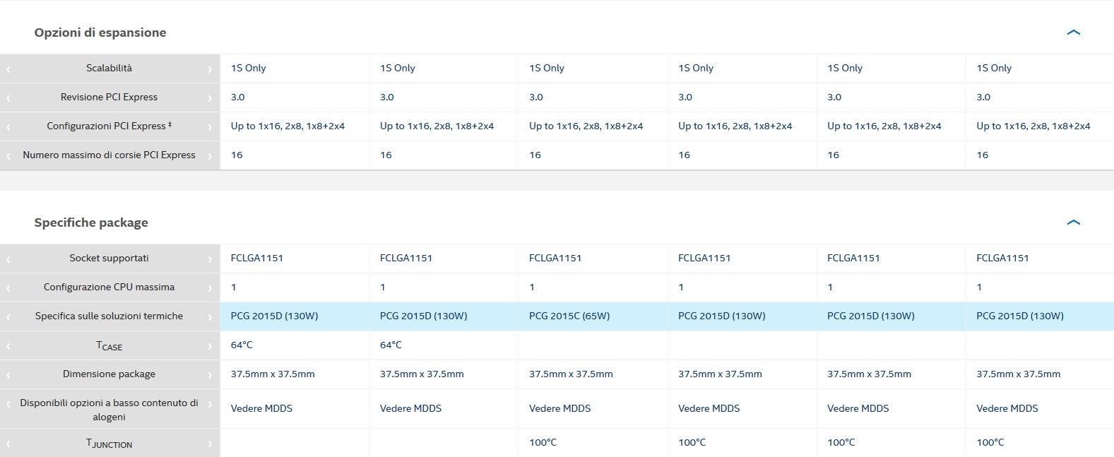The width and height of the screenshot is (1114, 457).
Task: Click the Opzioni di espansione heading
Action: point(100,32)
